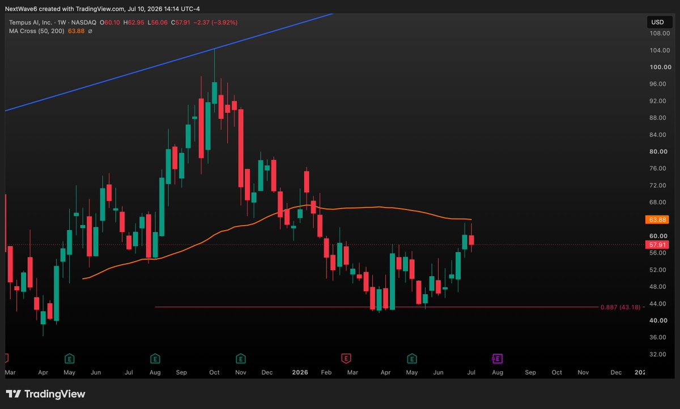This screenshot has width=680, height=409.
Task: Open the green earnings marker above Nov 2025
Action: pos(240,358)
